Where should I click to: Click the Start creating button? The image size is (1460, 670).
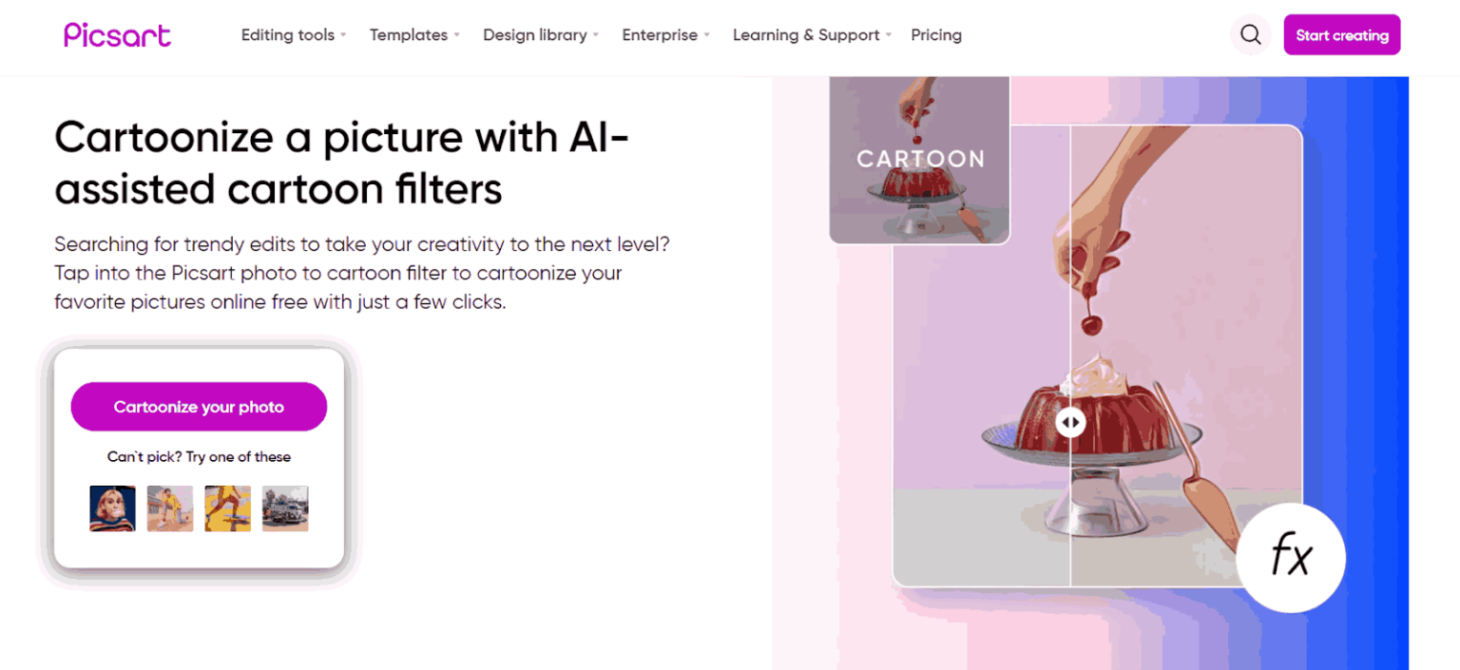[x=1341, y=34]
